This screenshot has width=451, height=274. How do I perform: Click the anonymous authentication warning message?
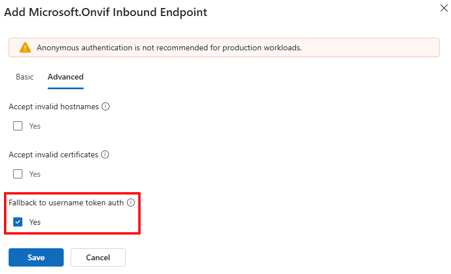tap(169, 47)
